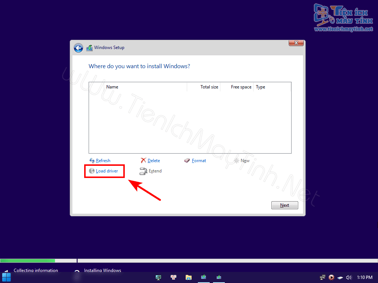Viewport: 378px width, 283px height.
Task: Open network tray icon
Action: click(323, 277)
